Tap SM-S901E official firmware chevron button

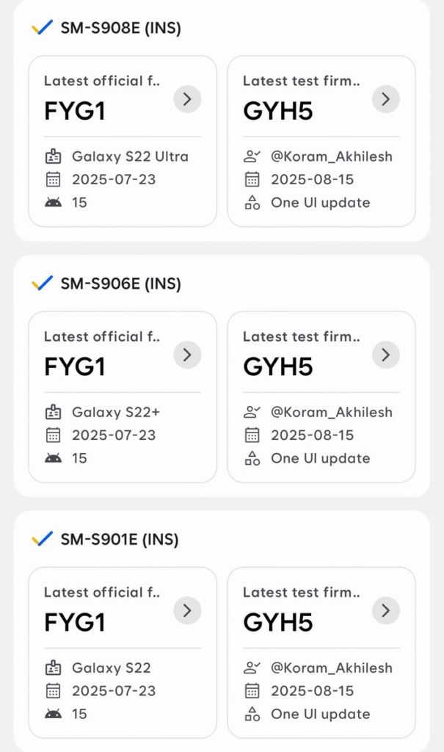click(x=187, y=610)
